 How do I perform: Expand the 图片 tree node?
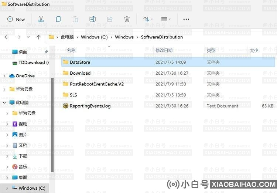point(7,135)
